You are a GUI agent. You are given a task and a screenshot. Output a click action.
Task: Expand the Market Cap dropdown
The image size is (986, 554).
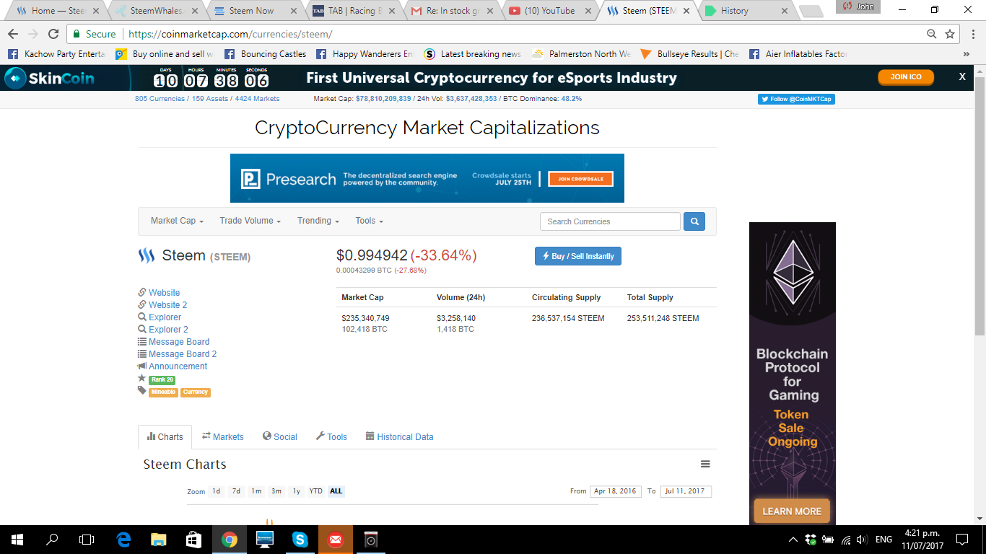177,221
